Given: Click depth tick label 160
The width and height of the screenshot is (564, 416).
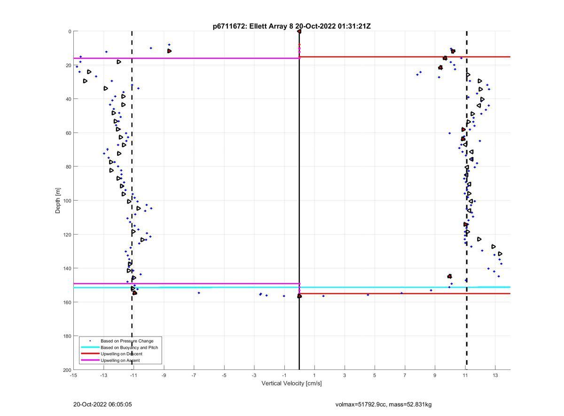Looking at the screenshot, I should click(67, 302).
